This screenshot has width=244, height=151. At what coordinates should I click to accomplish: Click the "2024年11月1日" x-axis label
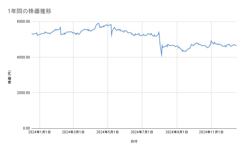pos(211,132)
